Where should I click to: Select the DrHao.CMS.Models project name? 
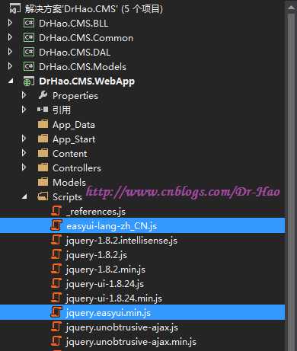[x=82, y=67]
